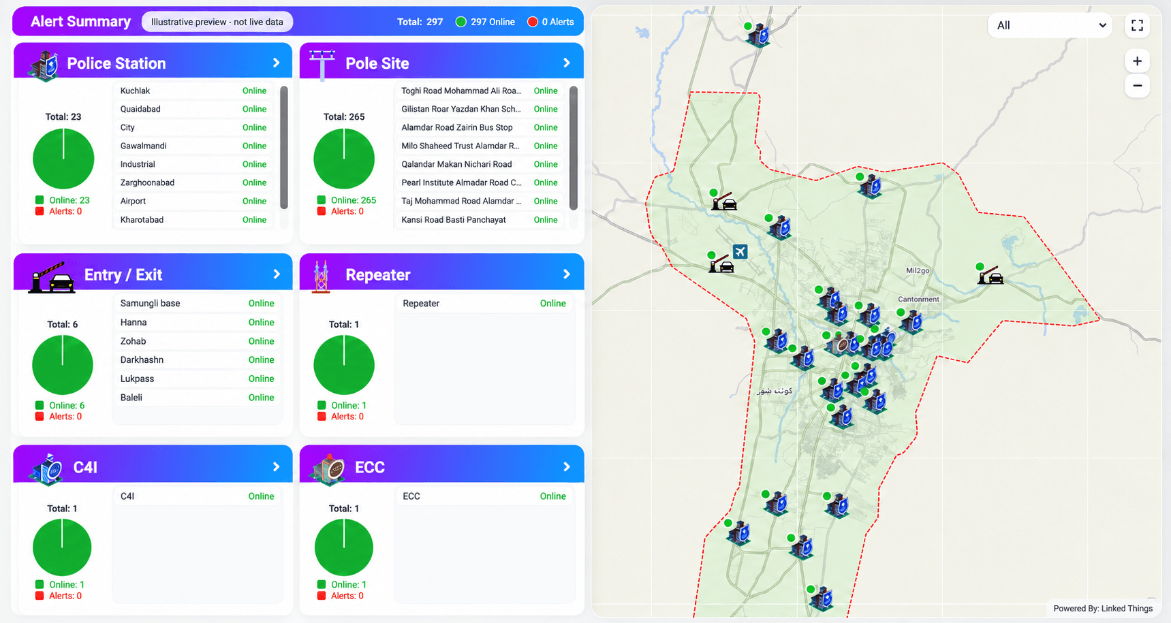The width and height of the screenshot is (1171, 623).
Task: Expand the C4I panel chevron
Action: tap(276, 467)
